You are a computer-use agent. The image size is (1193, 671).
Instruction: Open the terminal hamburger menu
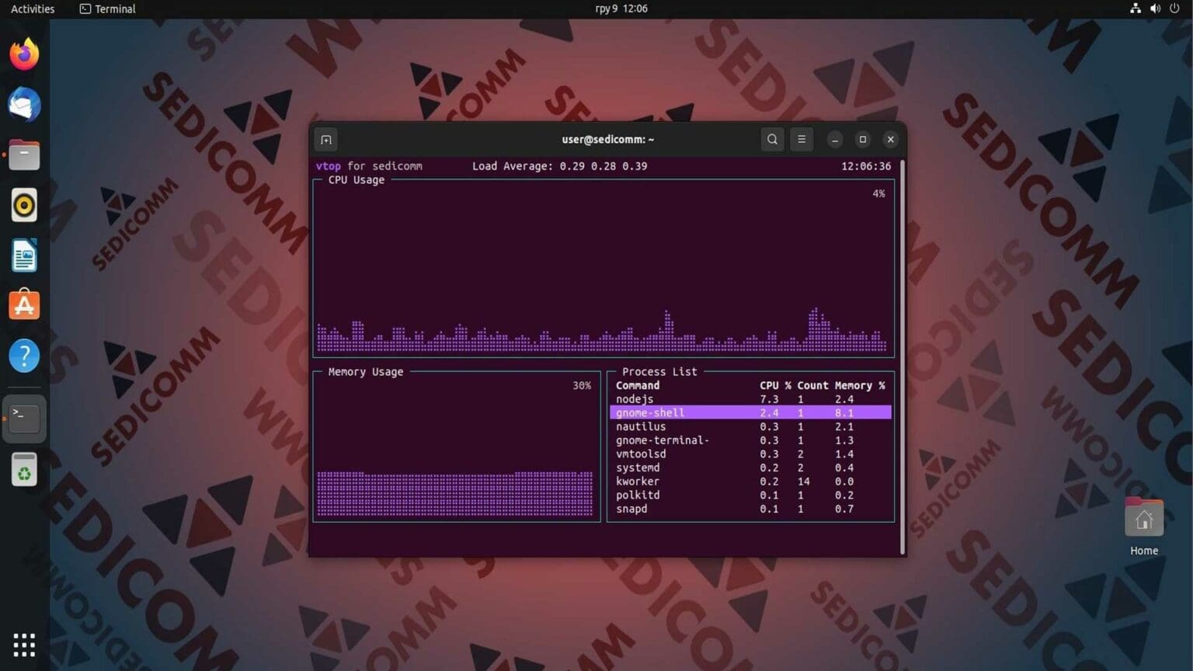[802, 140]
